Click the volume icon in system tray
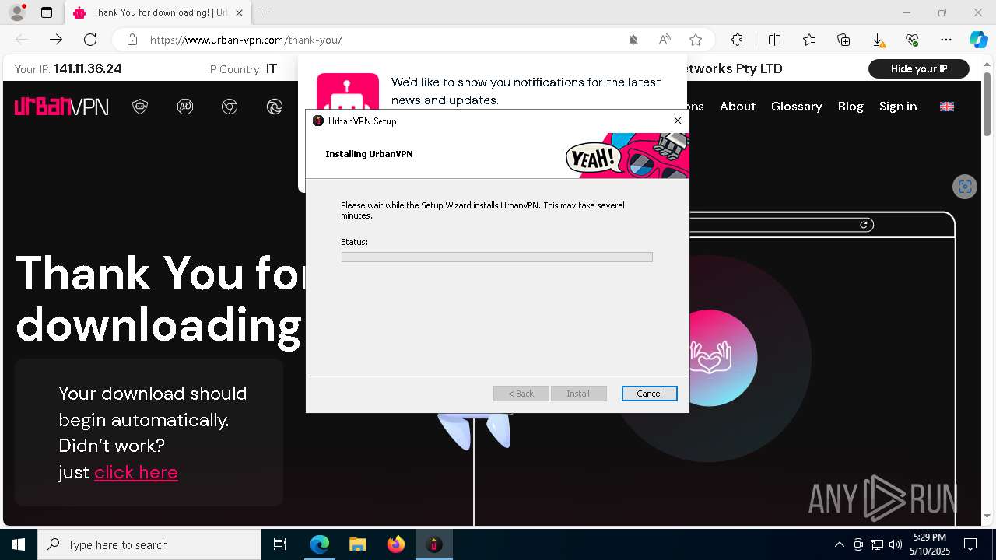 [x=895, y=544]
